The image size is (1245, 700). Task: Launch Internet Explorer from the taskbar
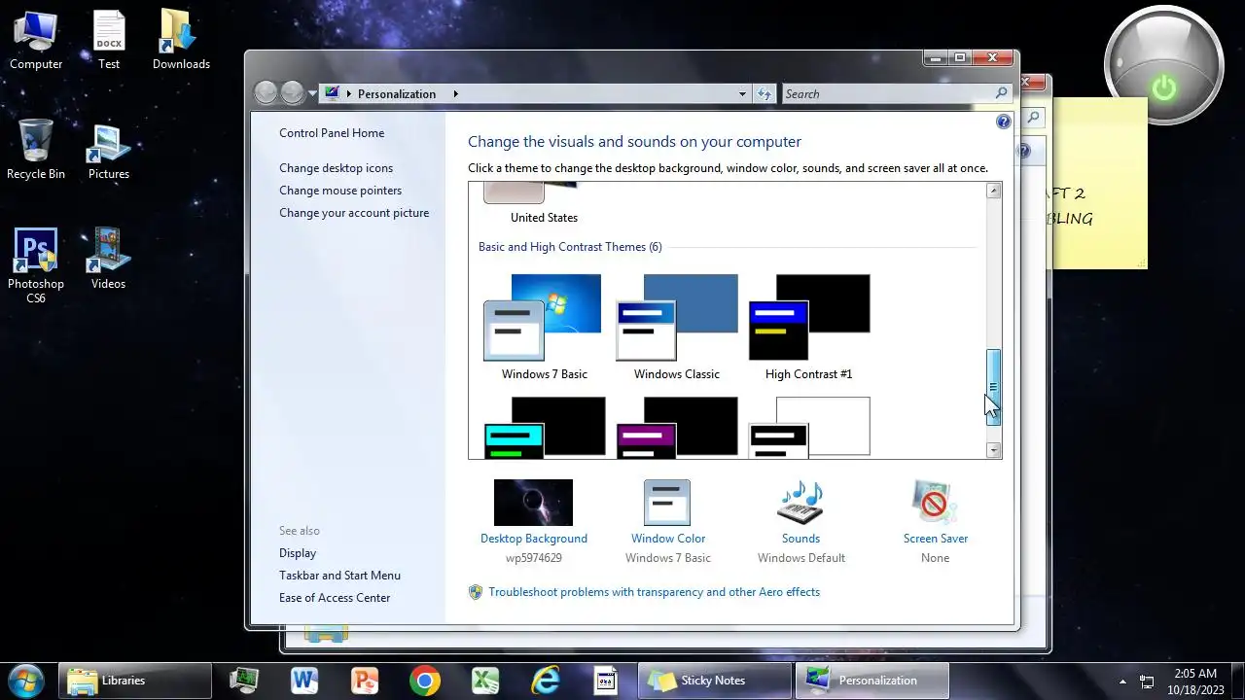point(546,681)
